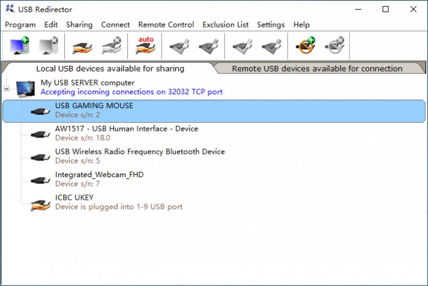The height and width of the screenshot is (286, 428).
Task: Select the ICBC UKEY shared device
Action: click(x=214, y=202)
